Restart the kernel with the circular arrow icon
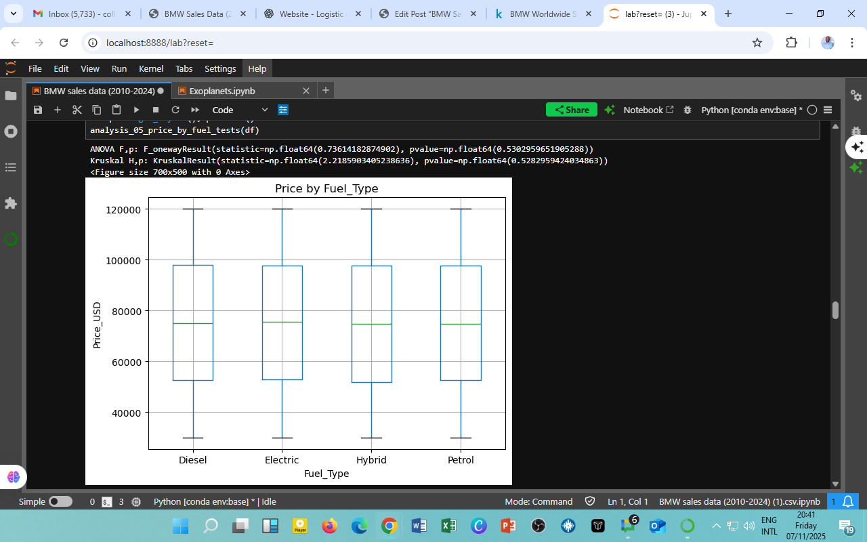The width and height of the screenshot is (867, 542). 175,110
